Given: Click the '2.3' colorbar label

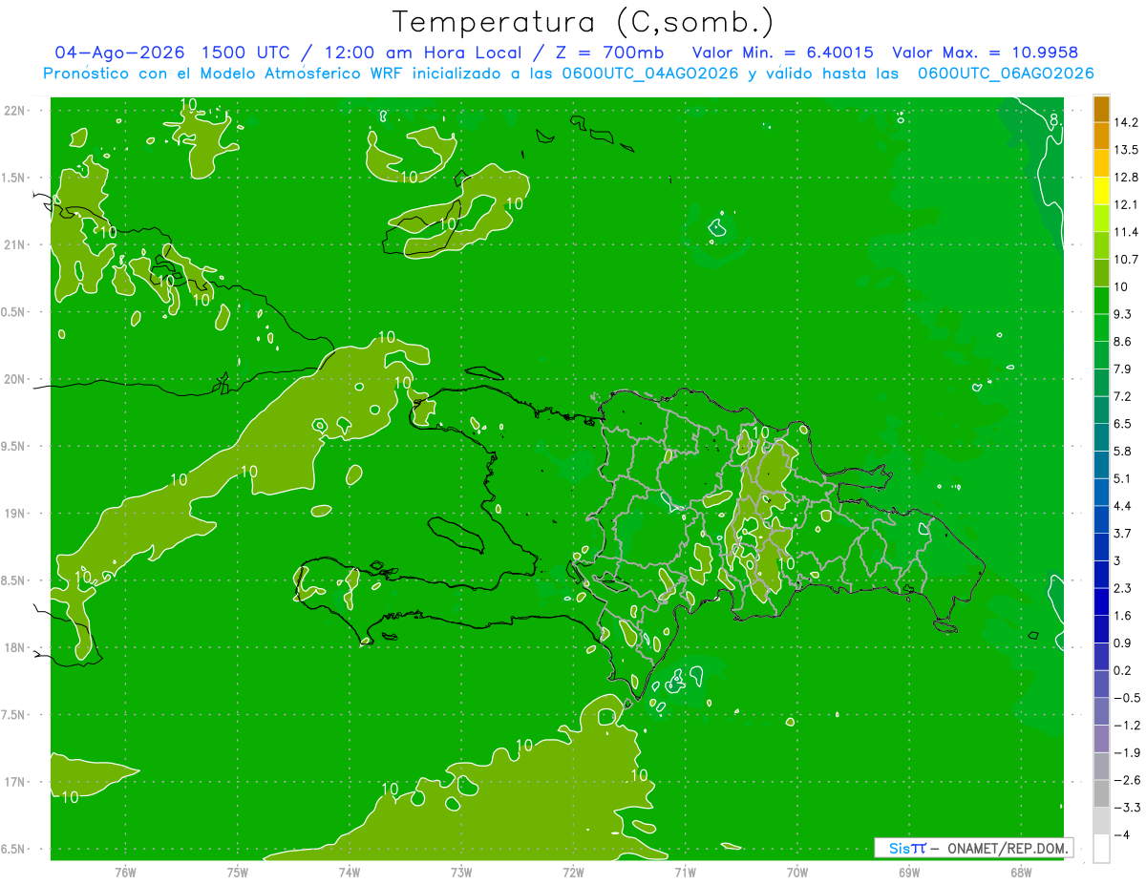Looking at the screenshot, I should 1123,588.
